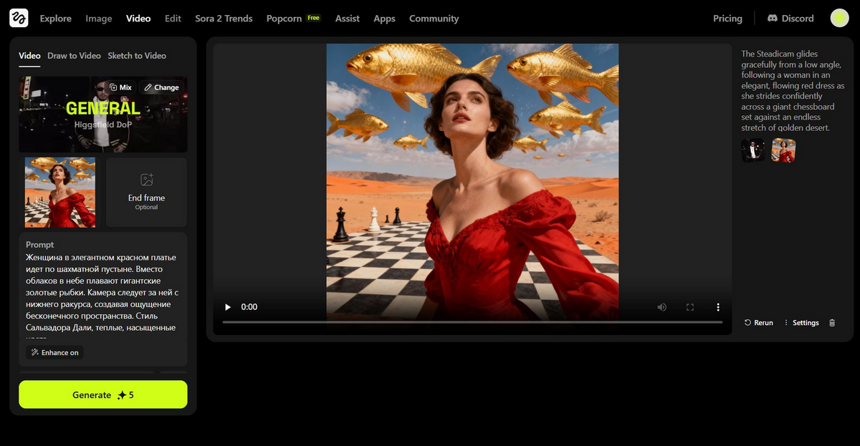This screenshot has width=860, height=446.
Task: Open the Image section
Action: (x=99, y=19)
